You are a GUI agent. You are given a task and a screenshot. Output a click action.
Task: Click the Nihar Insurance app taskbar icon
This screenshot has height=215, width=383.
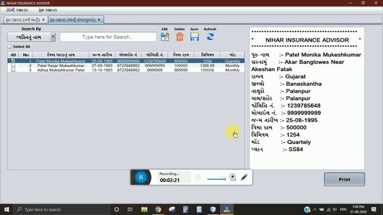pos(227,210)
